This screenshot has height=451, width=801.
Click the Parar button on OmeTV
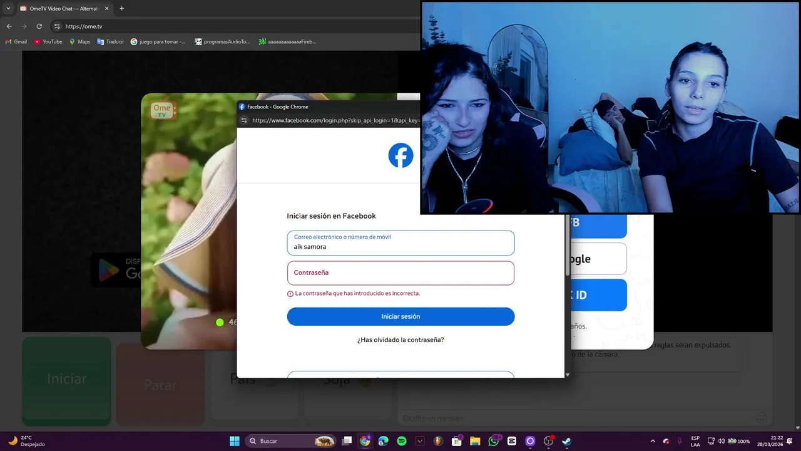[x=160, y=384]
